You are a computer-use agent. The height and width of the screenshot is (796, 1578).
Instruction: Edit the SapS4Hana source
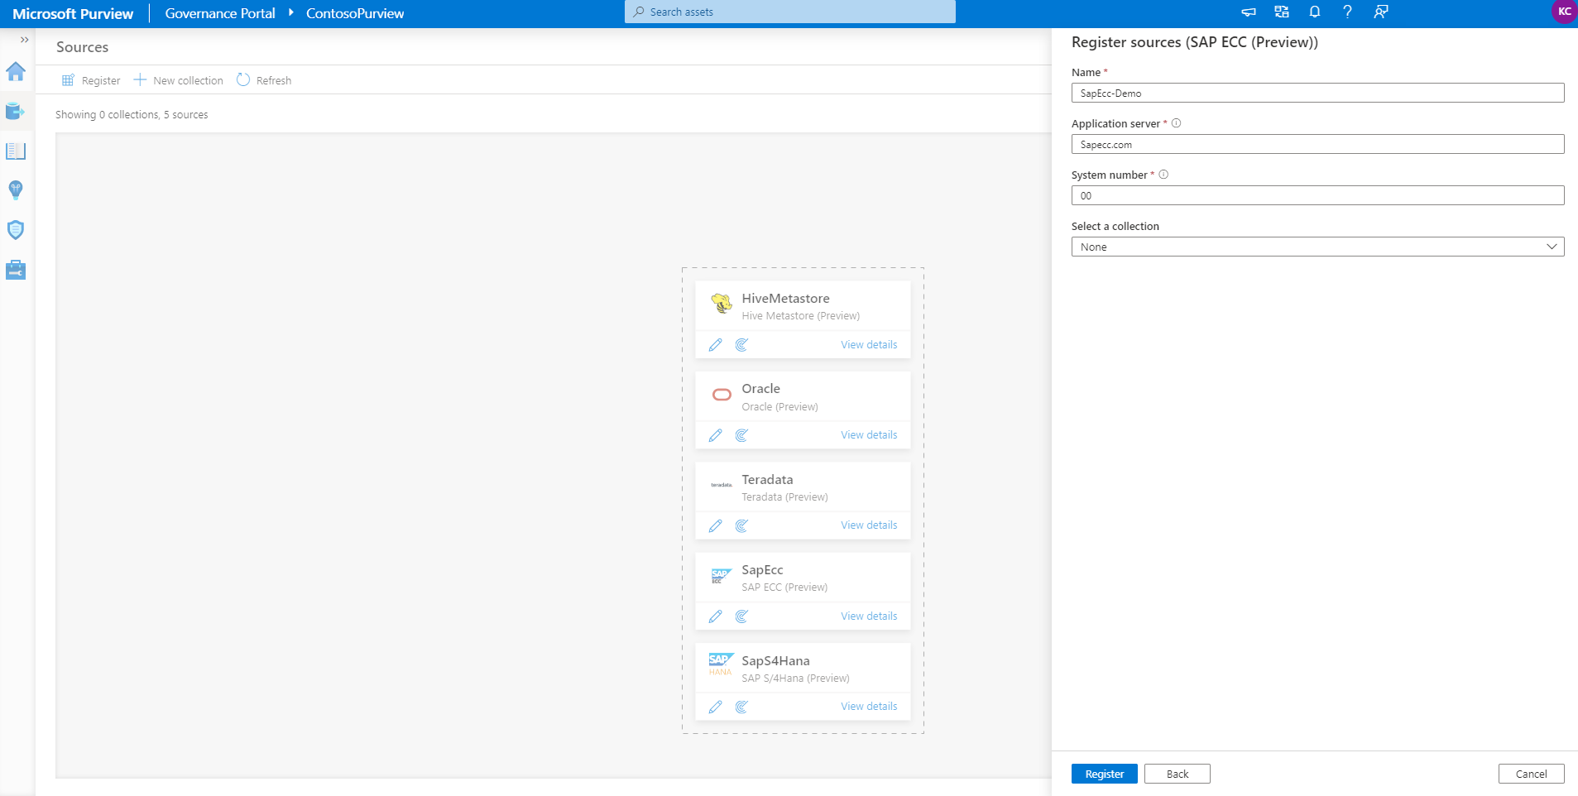(x=716, y=707)
